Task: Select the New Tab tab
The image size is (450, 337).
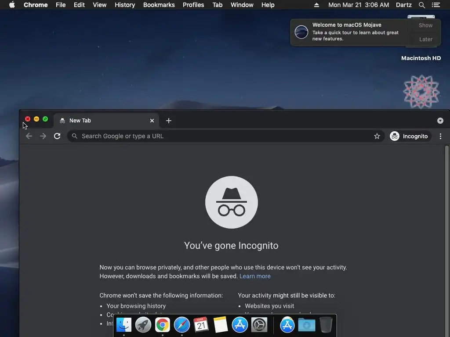Action: (x=106, y=121)
